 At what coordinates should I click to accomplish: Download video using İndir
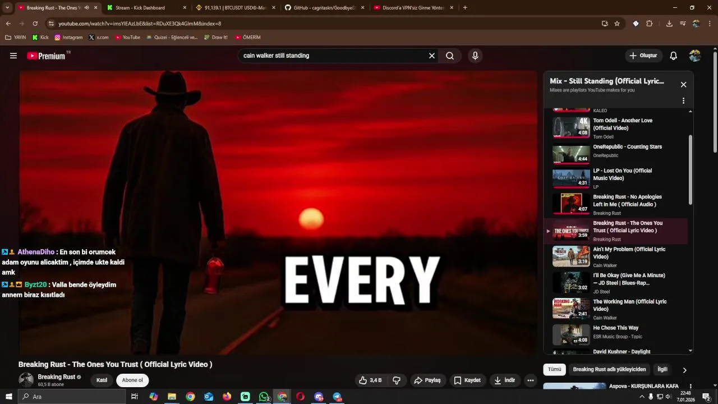[504, 380]
